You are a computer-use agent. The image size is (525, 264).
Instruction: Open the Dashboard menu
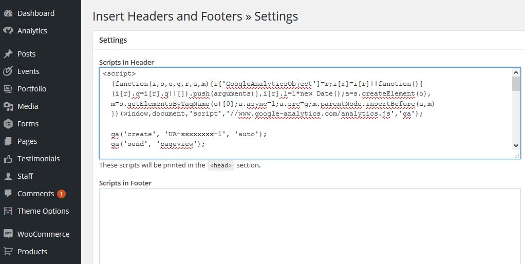coord(36,13)
